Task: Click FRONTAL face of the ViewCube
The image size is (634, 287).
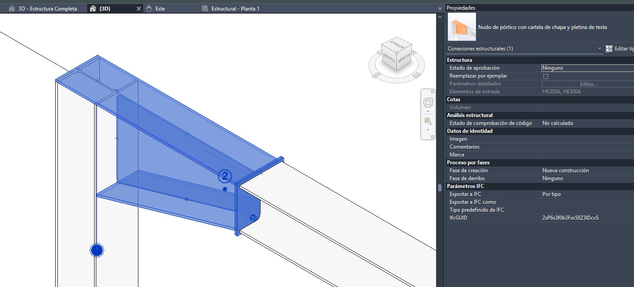Action: 390,58
